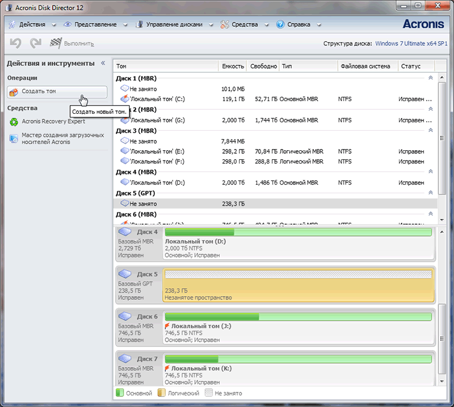
Task: Click the Управление дисками icon
Action: (x=140, y=24)
